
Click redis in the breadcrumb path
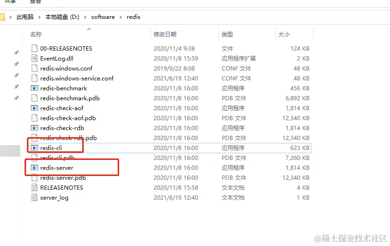[133, 17]
